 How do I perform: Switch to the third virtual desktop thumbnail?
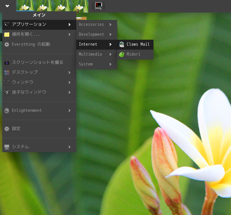pyautogui.click(x=61, y=6)
